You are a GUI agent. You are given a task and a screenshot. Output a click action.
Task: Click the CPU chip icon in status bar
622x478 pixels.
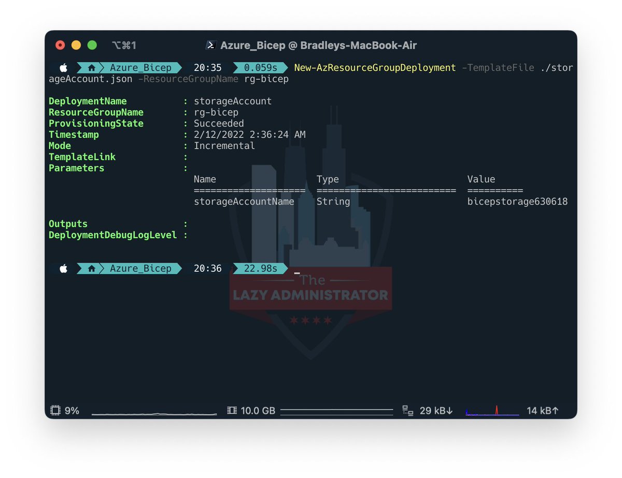55,411
